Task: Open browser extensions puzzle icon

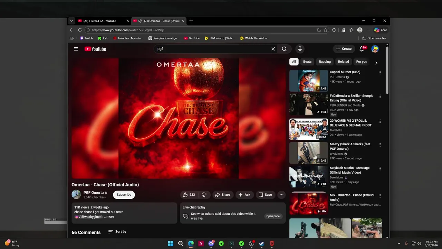Action: pyautogui.click(x=334, y=30)
